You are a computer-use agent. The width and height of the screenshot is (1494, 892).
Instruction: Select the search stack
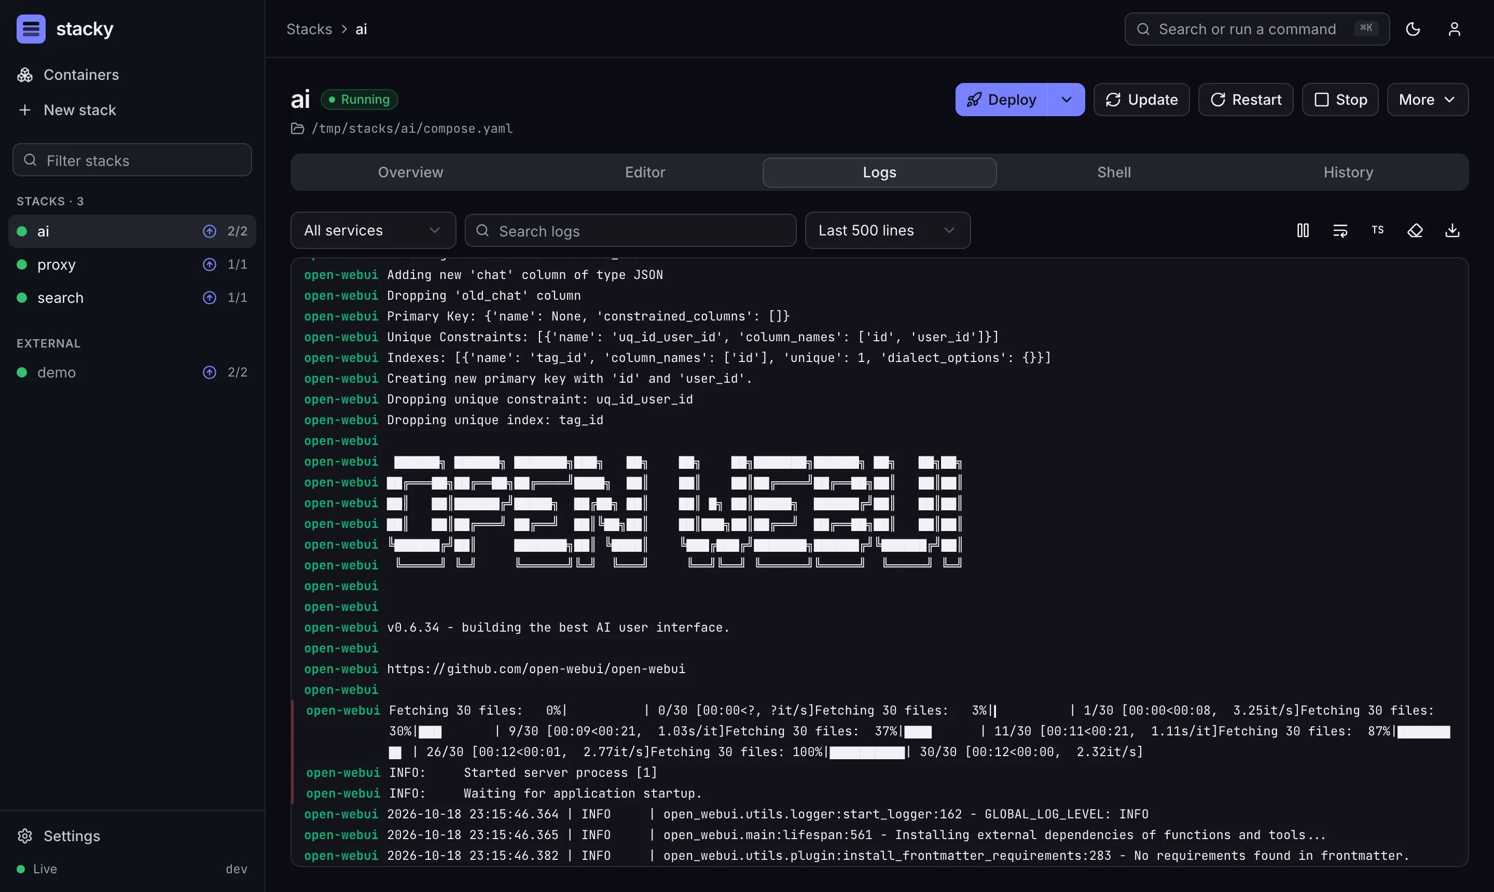tap(132, 298)
